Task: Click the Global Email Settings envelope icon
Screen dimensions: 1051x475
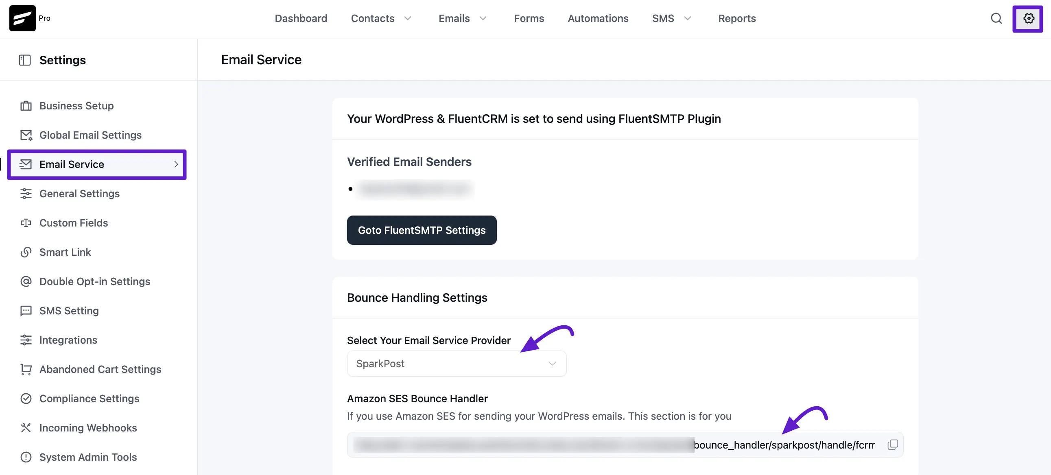Action: (x=26, y=135)
